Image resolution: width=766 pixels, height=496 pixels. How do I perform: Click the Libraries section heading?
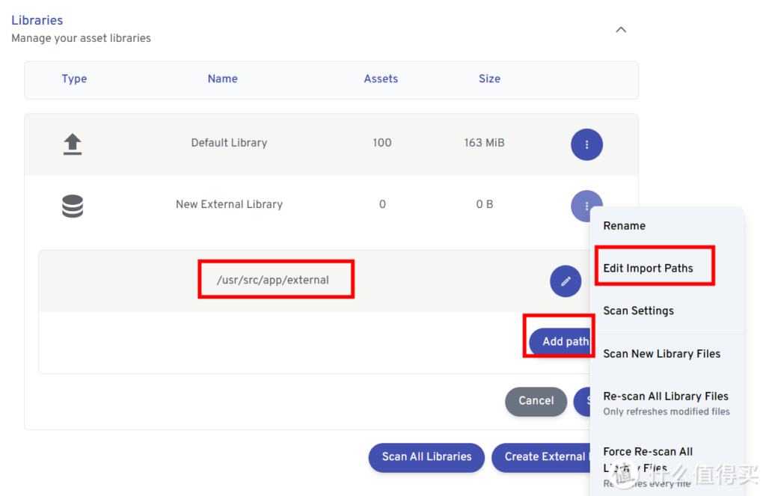(x=37, y=20)
